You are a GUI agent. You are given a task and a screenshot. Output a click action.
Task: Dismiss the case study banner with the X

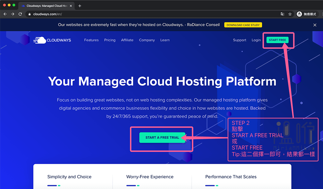pyautogui.click(x=315, y=25)
